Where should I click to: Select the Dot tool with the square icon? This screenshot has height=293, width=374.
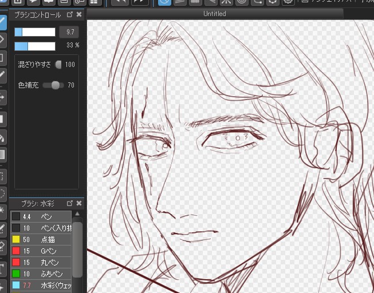2,58
